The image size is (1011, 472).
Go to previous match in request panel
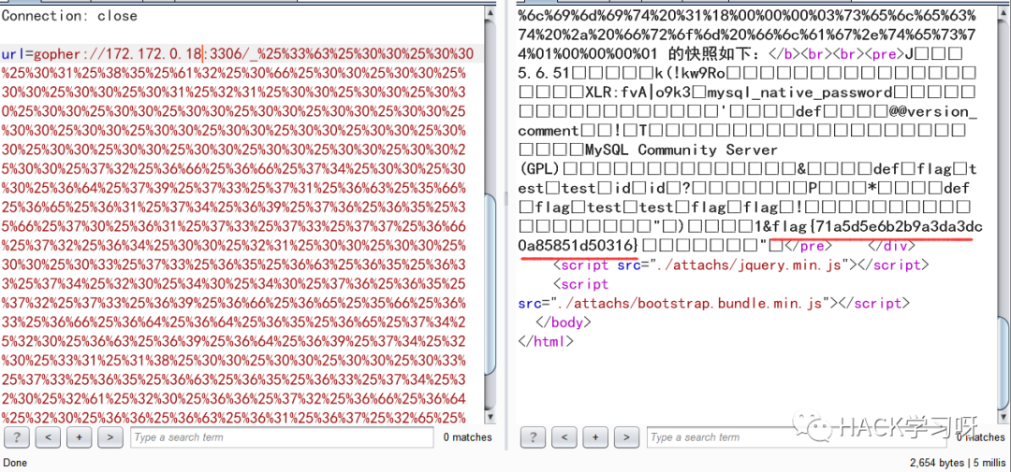pos(49,437)
